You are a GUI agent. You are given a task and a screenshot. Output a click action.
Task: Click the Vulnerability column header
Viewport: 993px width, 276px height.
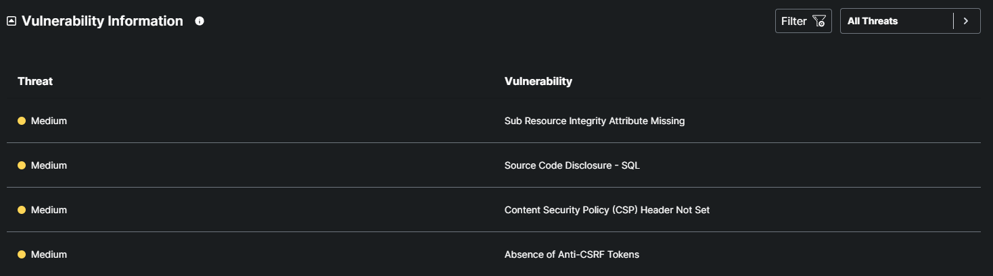(538, 81)
